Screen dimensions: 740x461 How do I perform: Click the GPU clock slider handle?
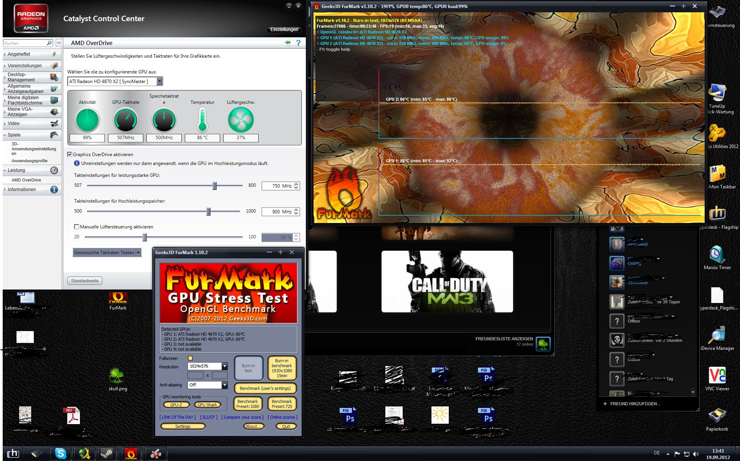pyautogui.click(x=215, y=186)
